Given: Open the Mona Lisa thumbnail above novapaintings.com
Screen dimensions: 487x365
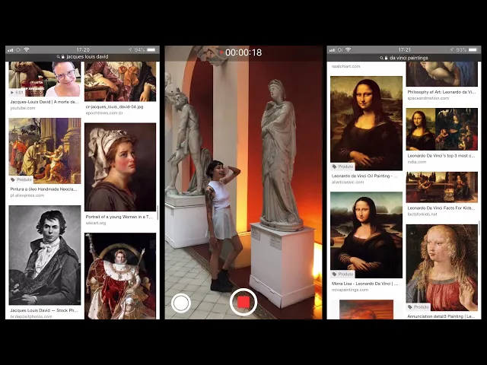Looking at the screenshot, I should coord(366,235).
